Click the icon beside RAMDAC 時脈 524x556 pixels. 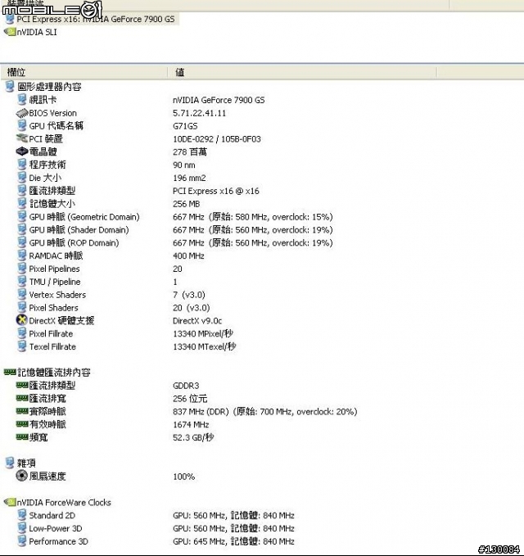pos(22,255)
